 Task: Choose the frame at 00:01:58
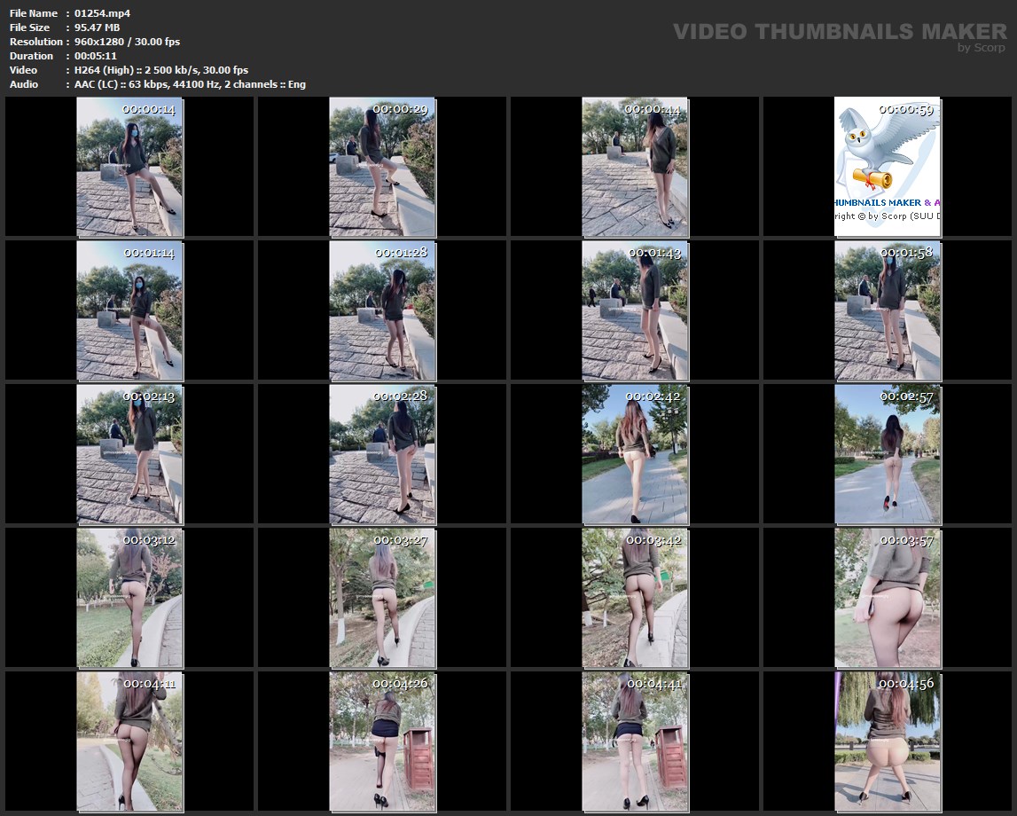(888, 310)
